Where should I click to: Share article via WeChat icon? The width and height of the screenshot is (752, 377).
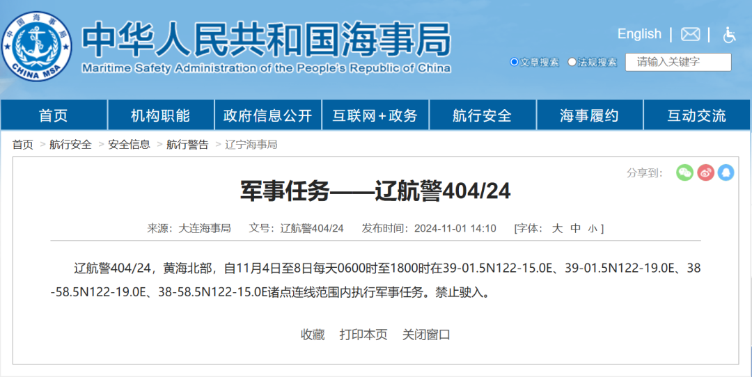coord(685,173)
